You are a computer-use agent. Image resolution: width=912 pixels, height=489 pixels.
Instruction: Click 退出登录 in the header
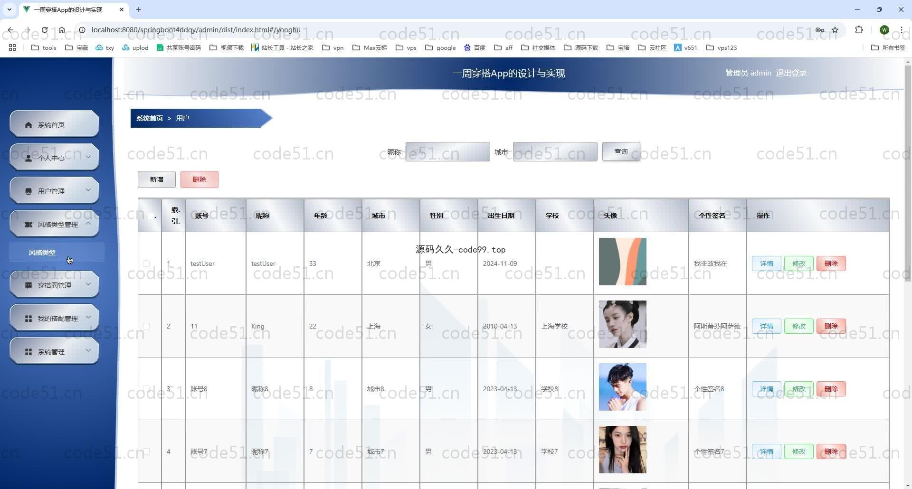(791, 73)
